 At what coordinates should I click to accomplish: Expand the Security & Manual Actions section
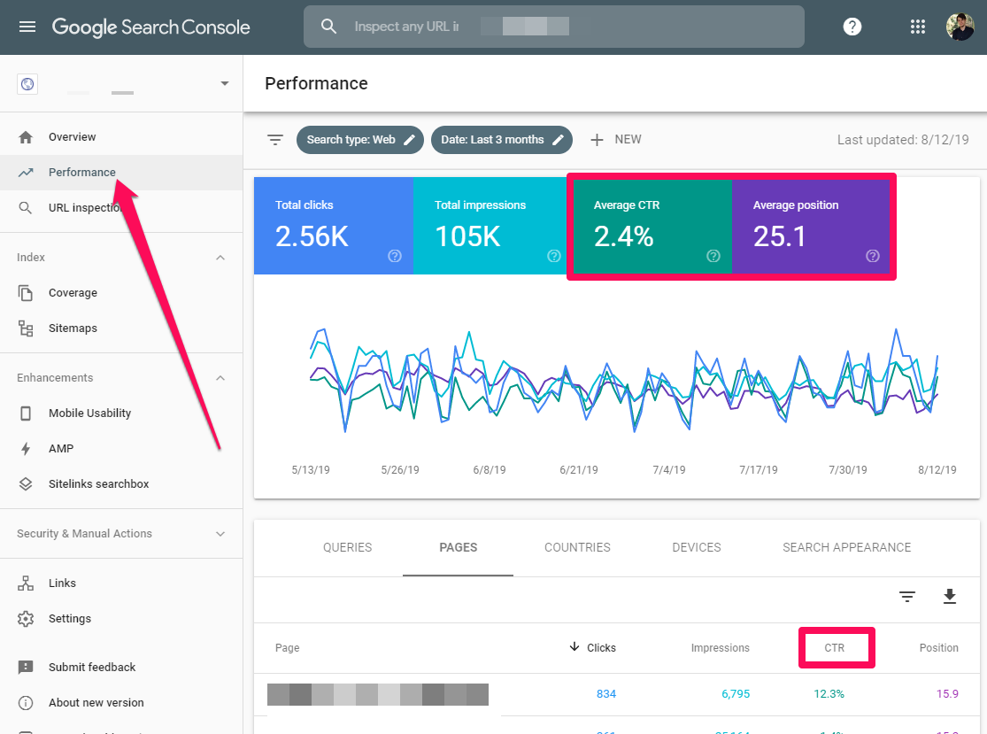[220, 534]
